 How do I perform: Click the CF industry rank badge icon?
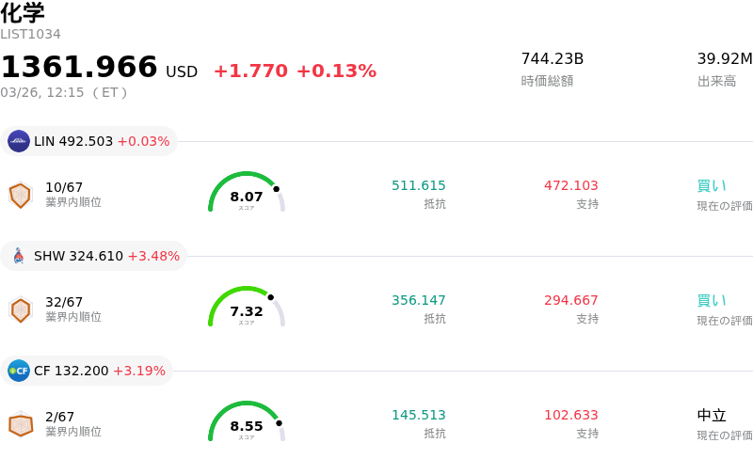pos(20,424)
